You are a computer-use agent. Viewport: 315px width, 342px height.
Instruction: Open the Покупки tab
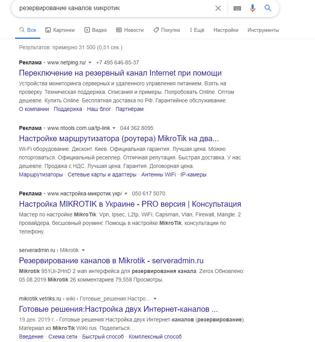point(167,30)
